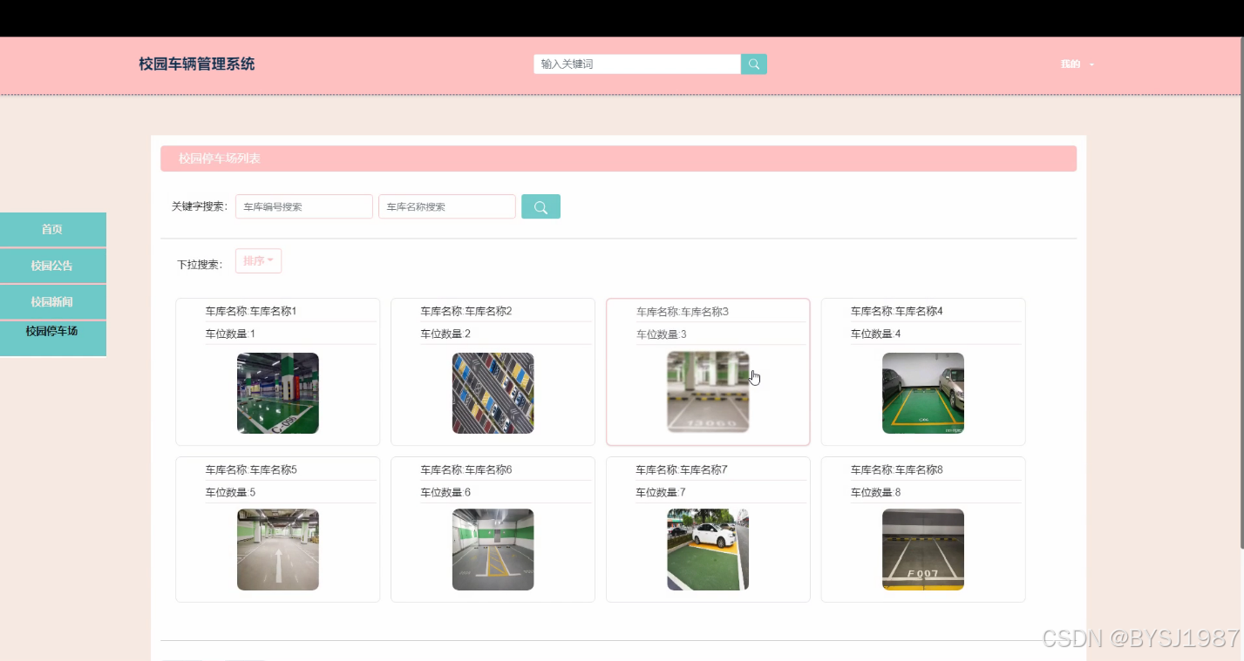The width and height of the screenshot is (1244, 661).
Task: Click text 车位数量:6
Action: 446,492
